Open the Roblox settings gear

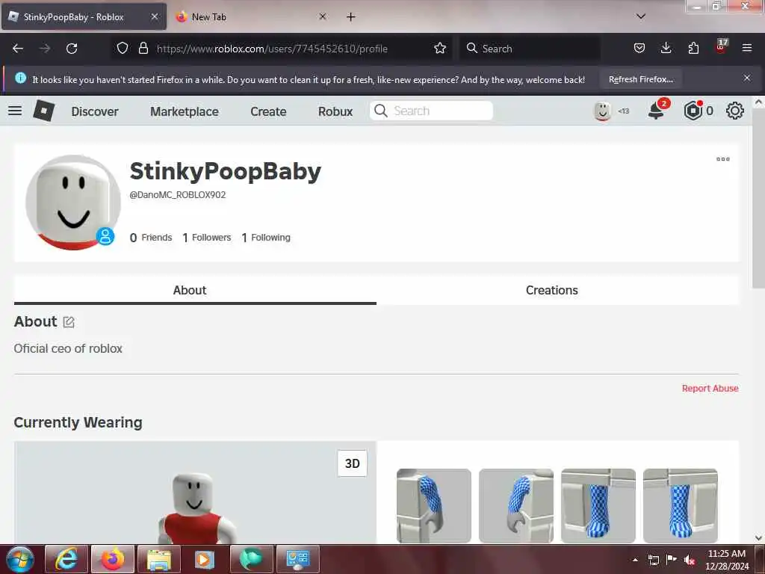pos(735,111)
